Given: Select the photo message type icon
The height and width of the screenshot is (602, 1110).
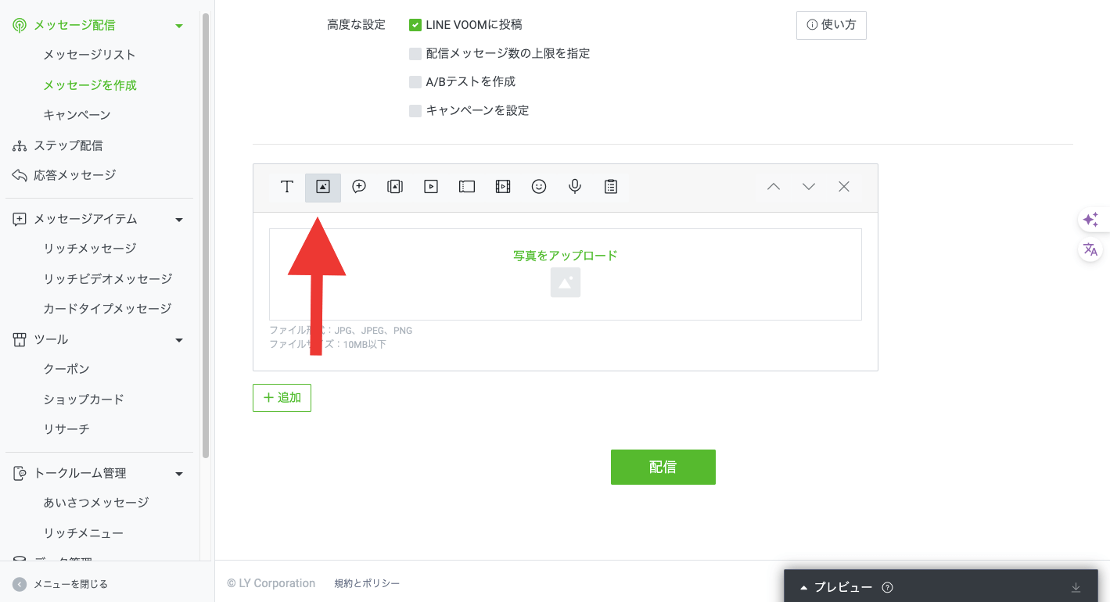Looking at the screenshot, I should coord(323,187).
